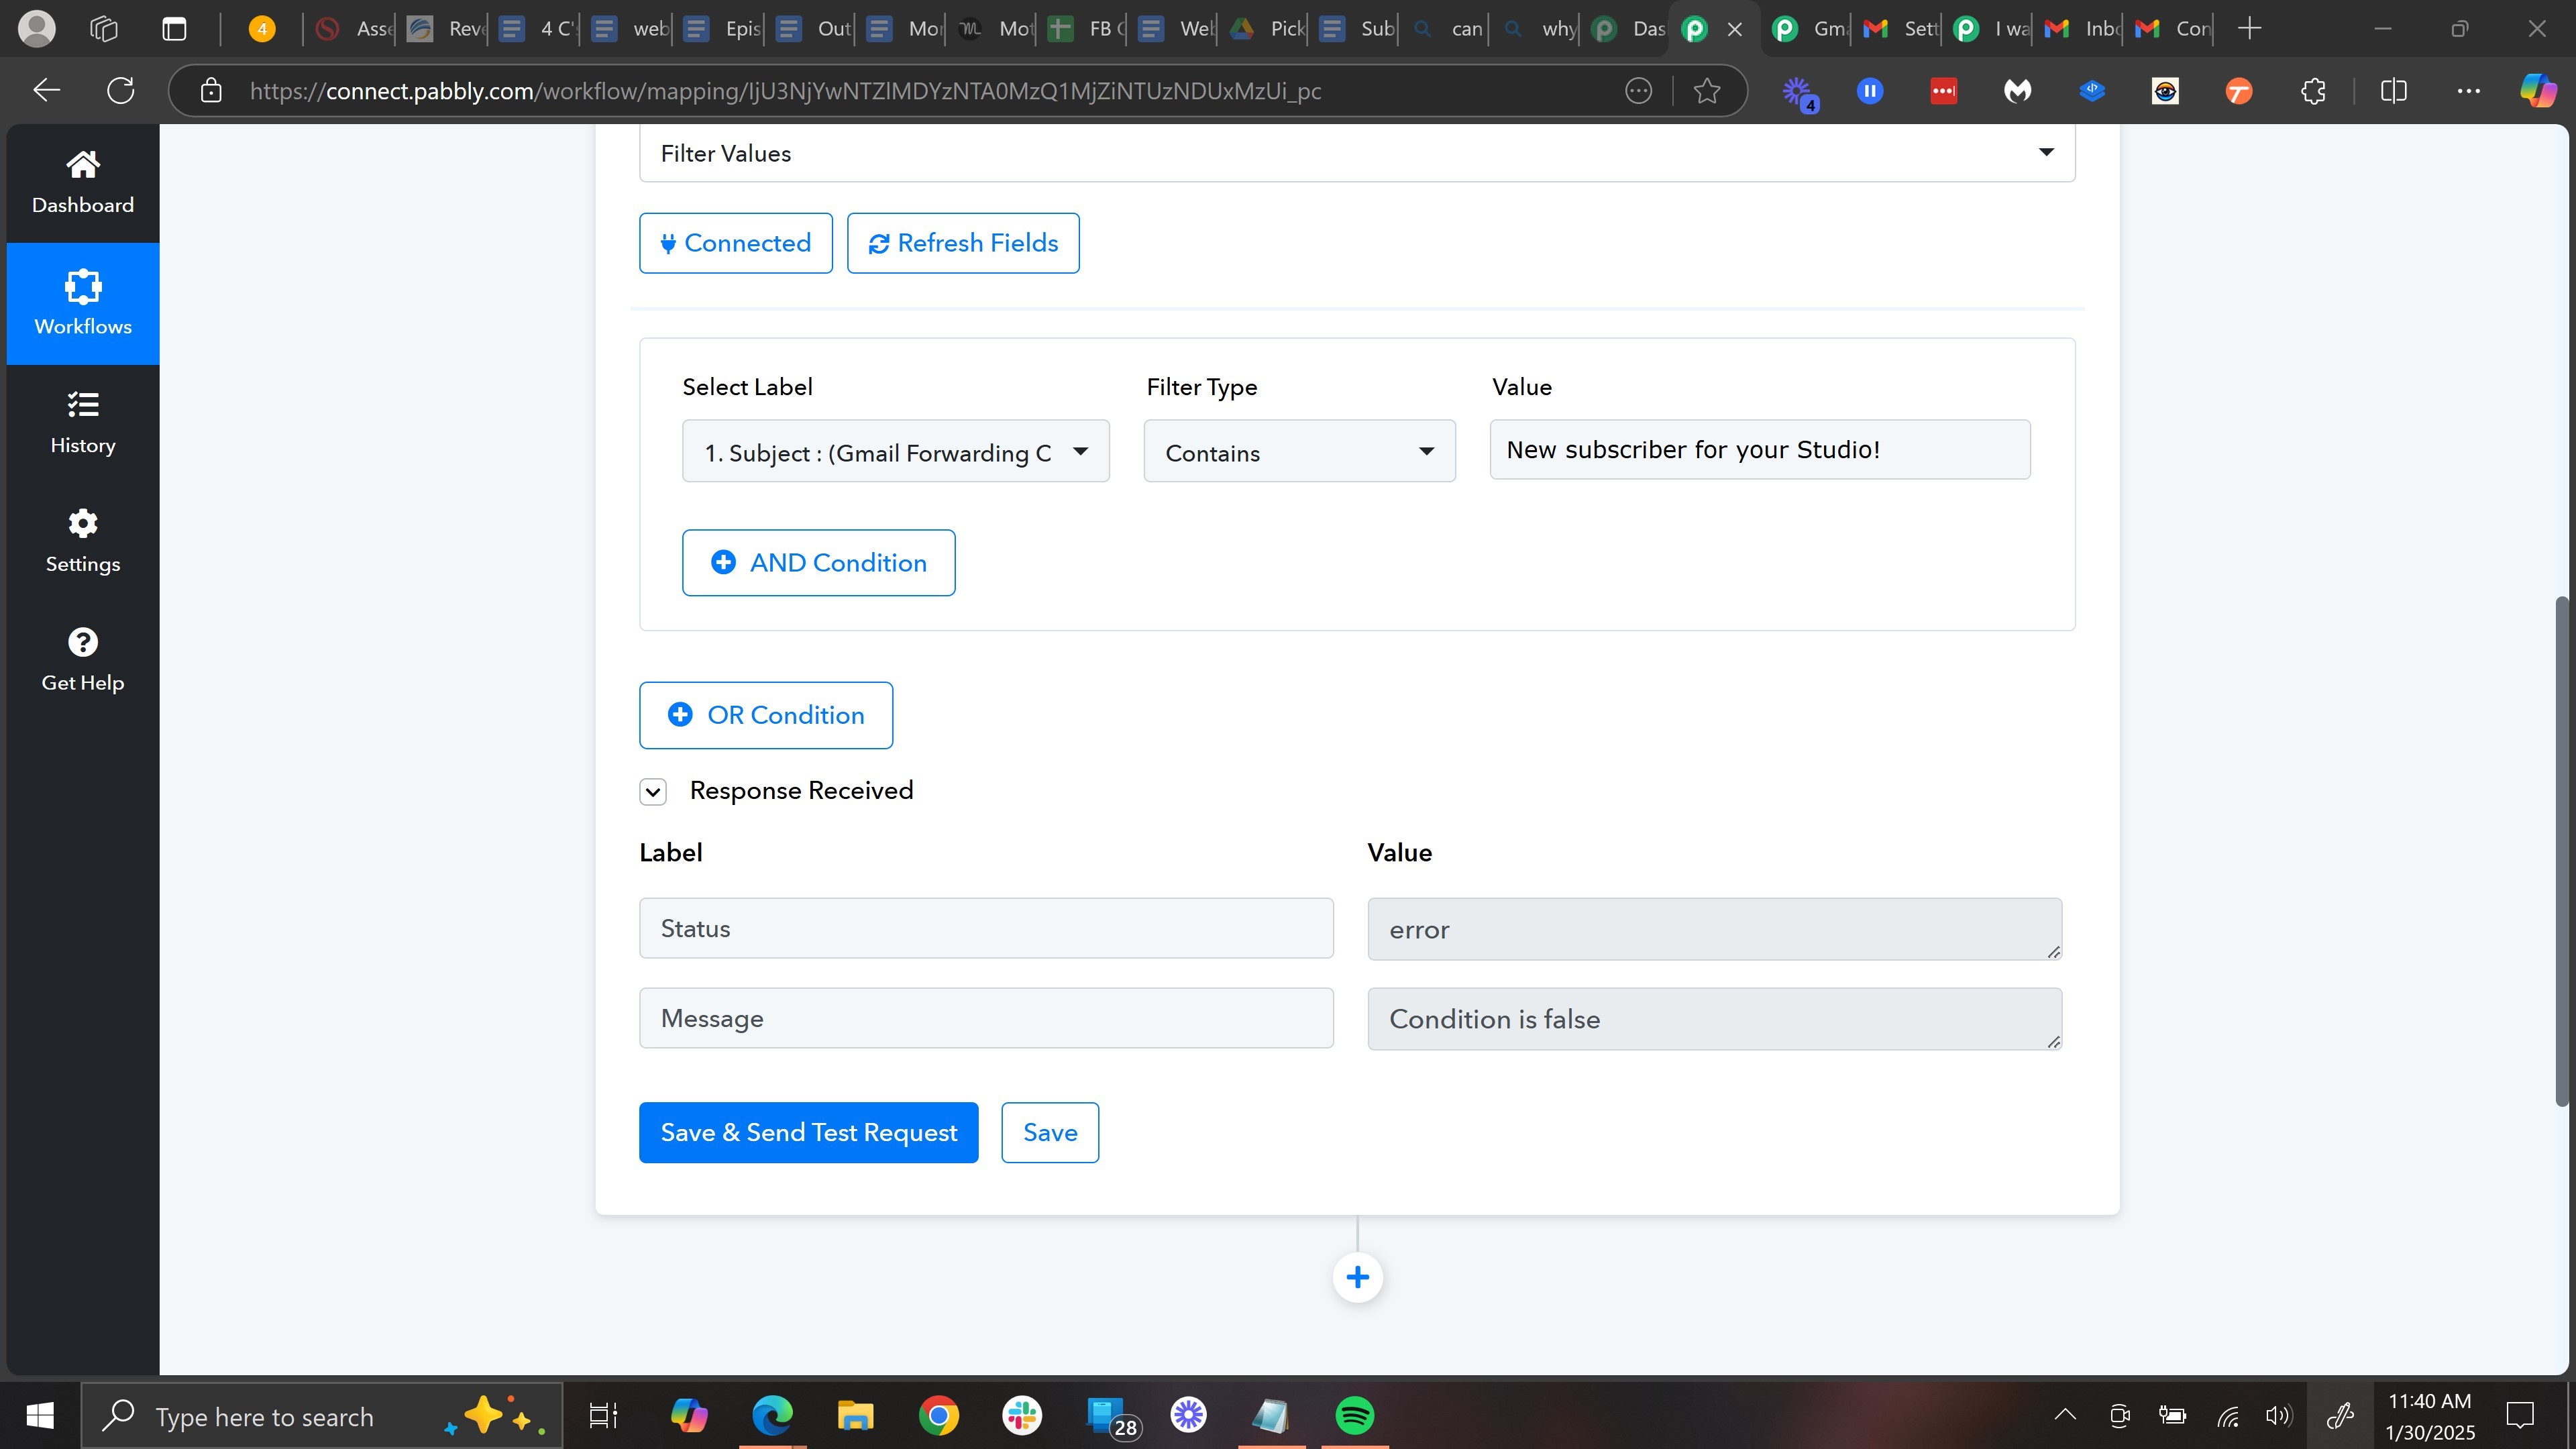Add this page to favorites with the star
Screen dimensions: 2576x1449
click(1707, 91)
